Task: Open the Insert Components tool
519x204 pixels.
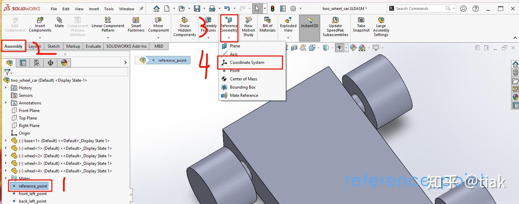Action: pyautogui.click(x=40, y=25)
